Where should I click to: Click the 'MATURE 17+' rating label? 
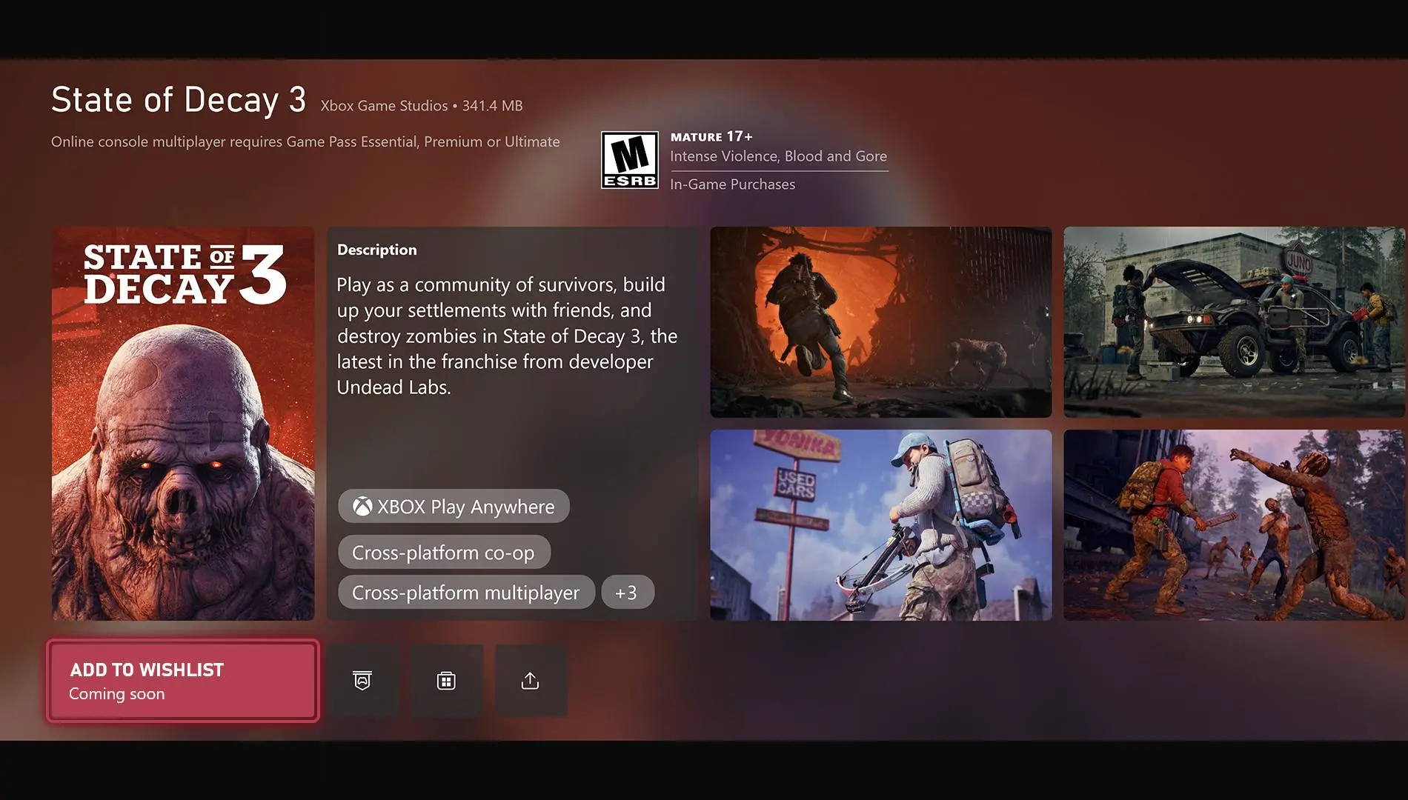(x=711, y=136)
